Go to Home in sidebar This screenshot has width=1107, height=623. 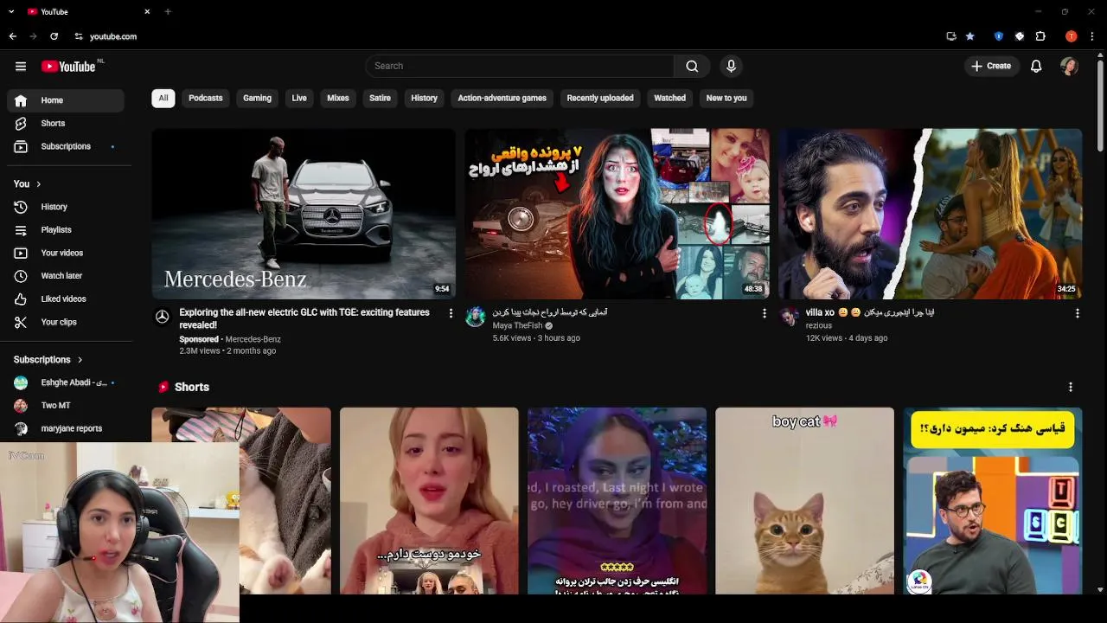pos(66,100)
